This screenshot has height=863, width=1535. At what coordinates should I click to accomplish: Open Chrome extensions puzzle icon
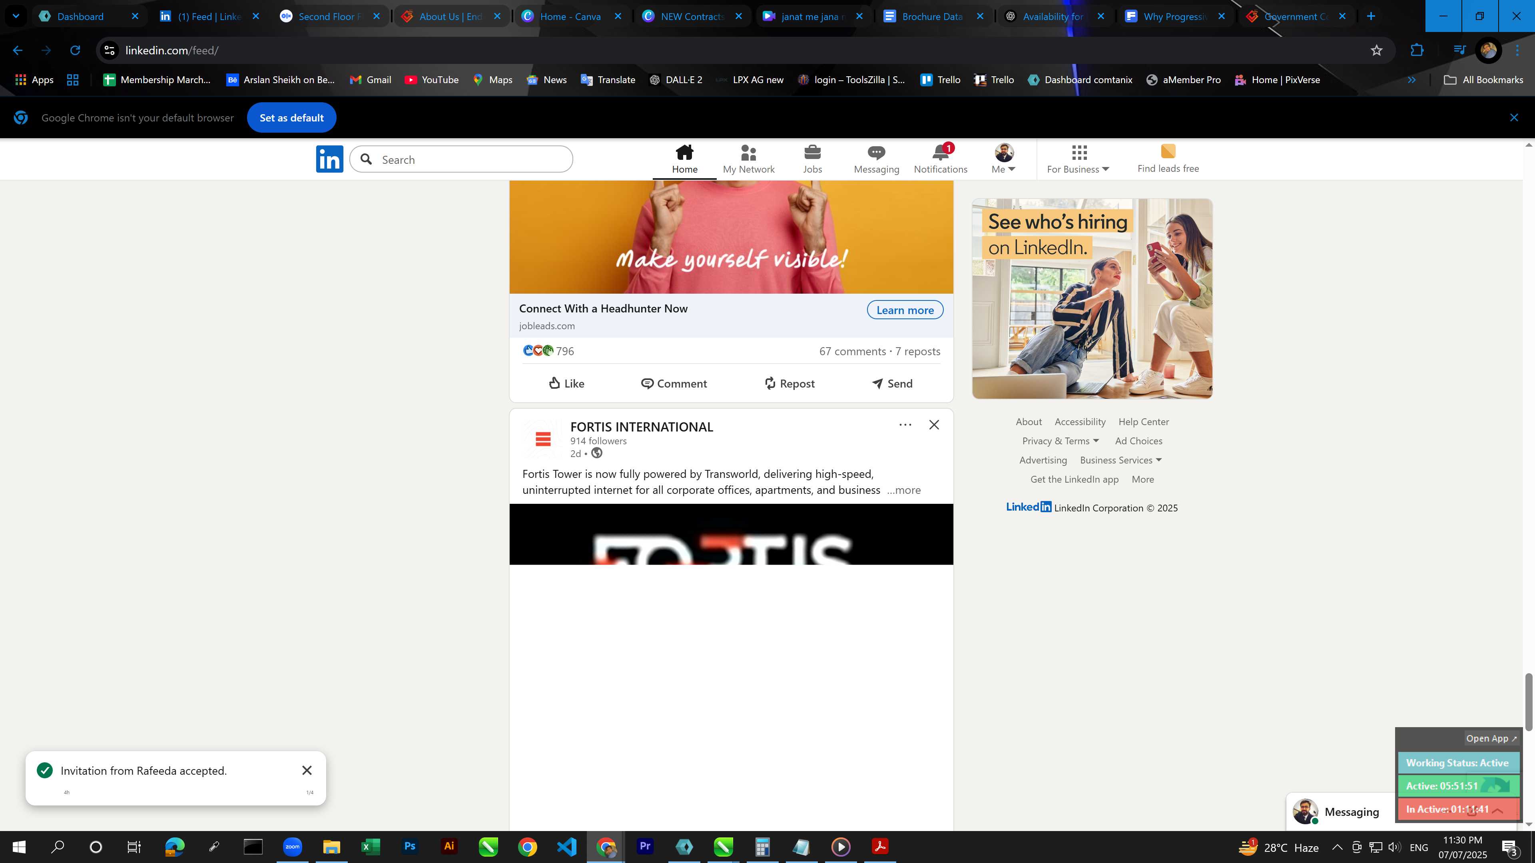[x=1417, y=51]
